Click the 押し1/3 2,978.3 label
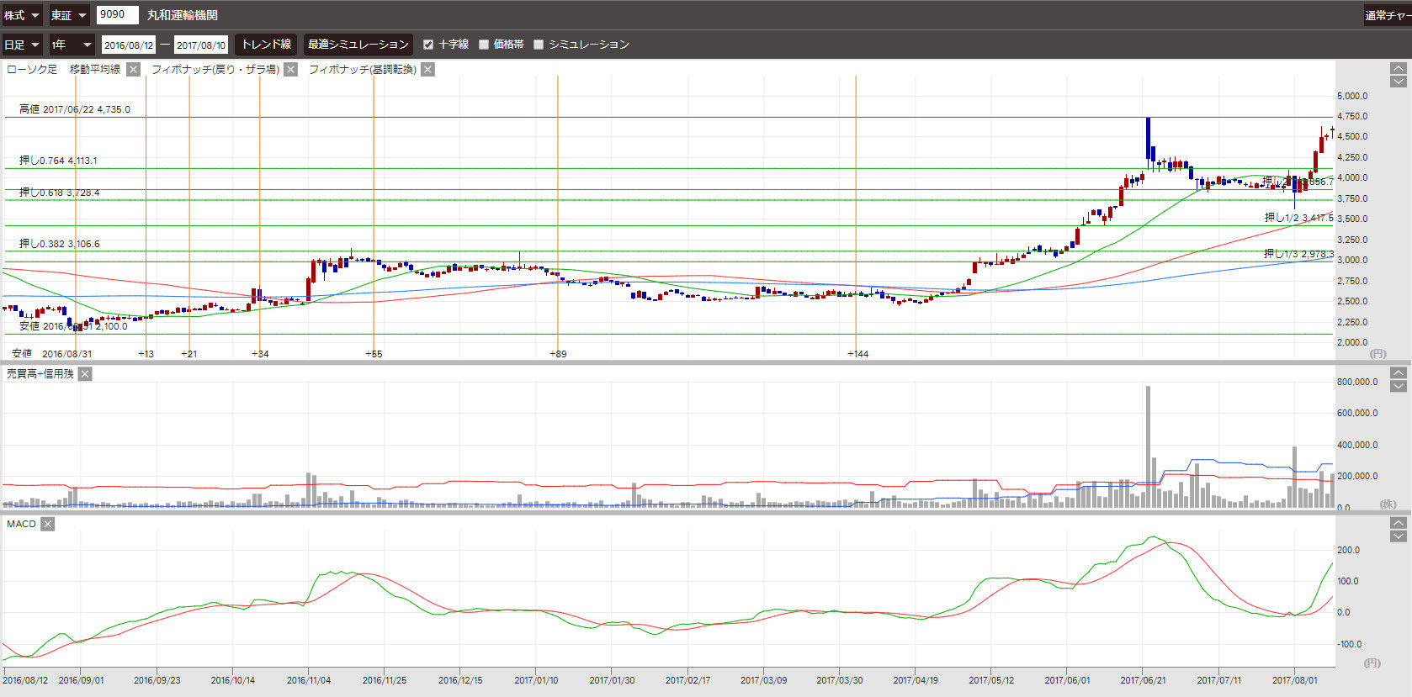The image size is (1412, 697). pyautogui.click(x=1298, y=254)
